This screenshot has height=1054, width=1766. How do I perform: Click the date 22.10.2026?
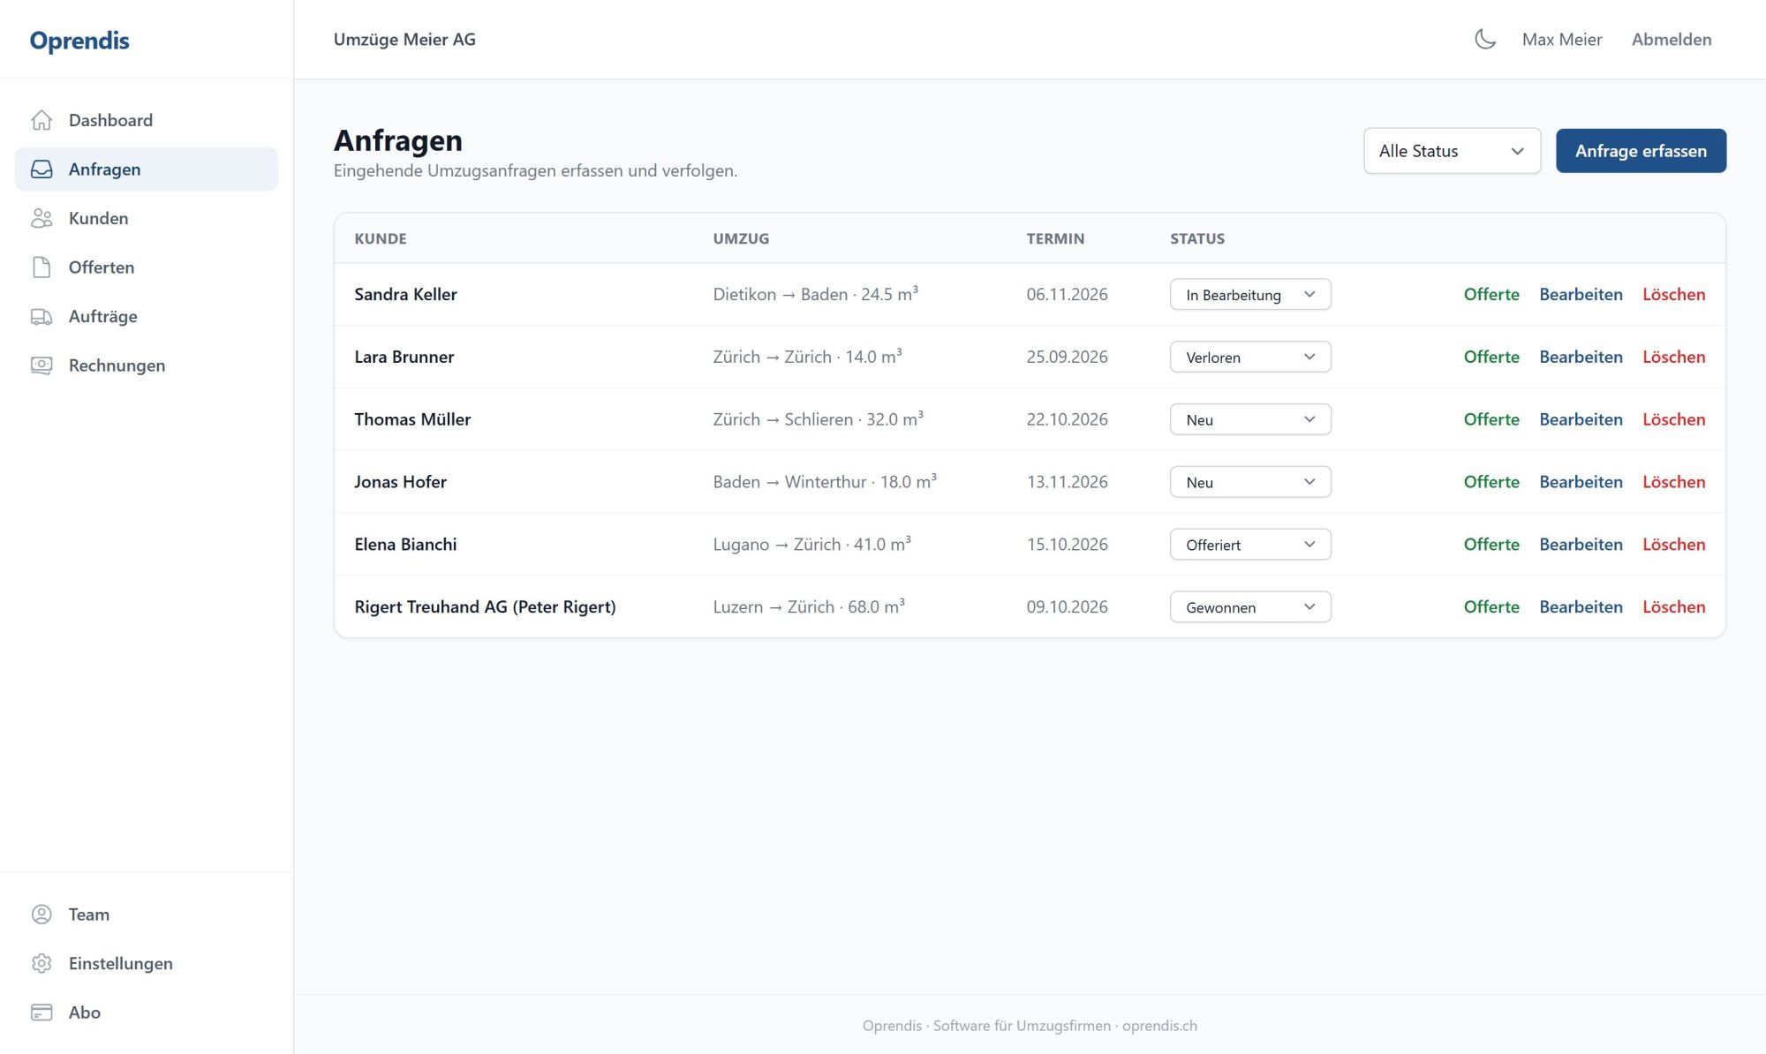point(1067,419)
